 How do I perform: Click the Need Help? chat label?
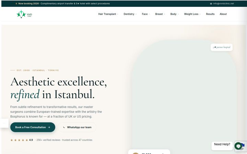coord(222,144)
